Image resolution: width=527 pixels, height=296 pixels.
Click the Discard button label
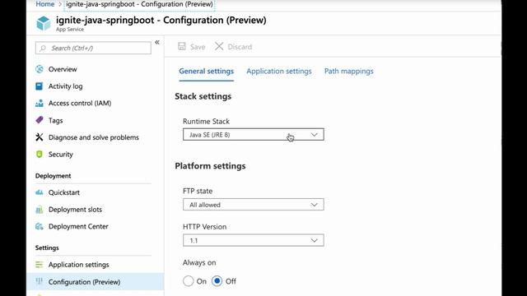click(240, 47)
